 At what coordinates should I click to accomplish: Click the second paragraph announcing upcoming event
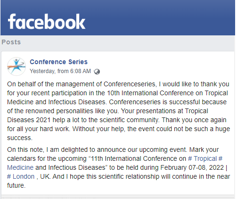(118, 167)
